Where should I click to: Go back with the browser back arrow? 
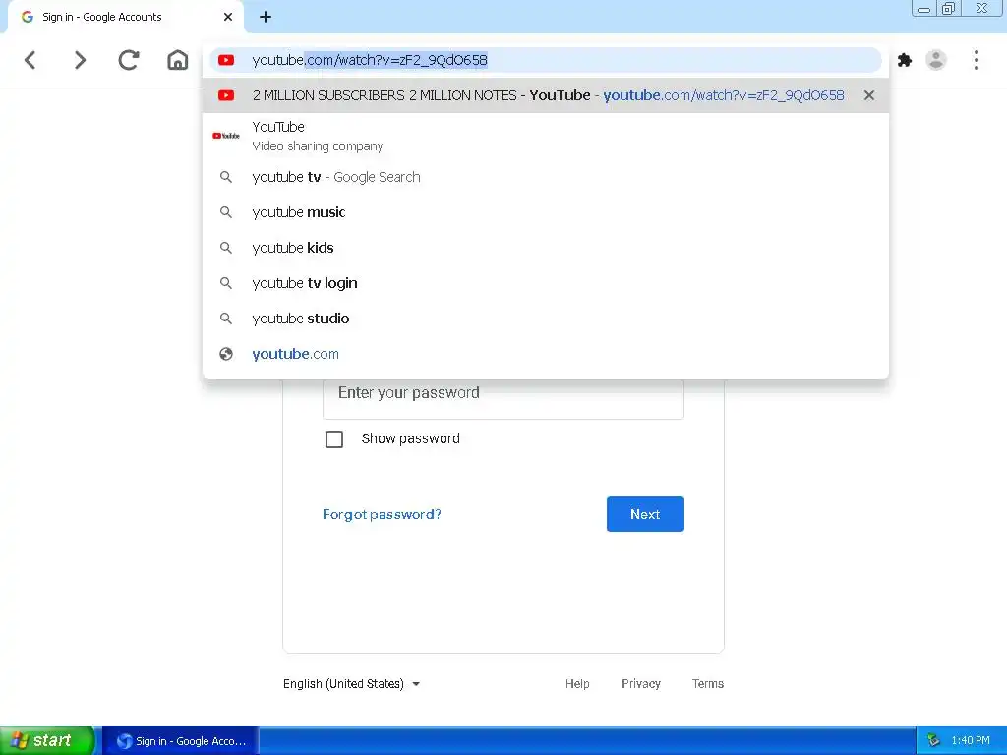click(x=30, y=60)
